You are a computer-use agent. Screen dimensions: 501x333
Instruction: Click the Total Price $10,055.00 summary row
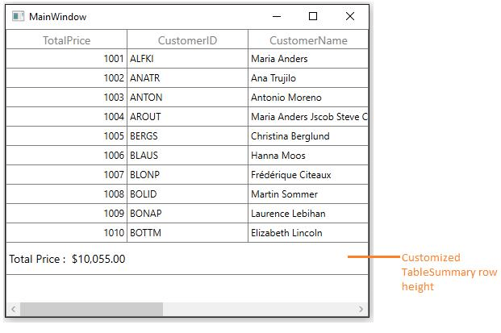187,259
